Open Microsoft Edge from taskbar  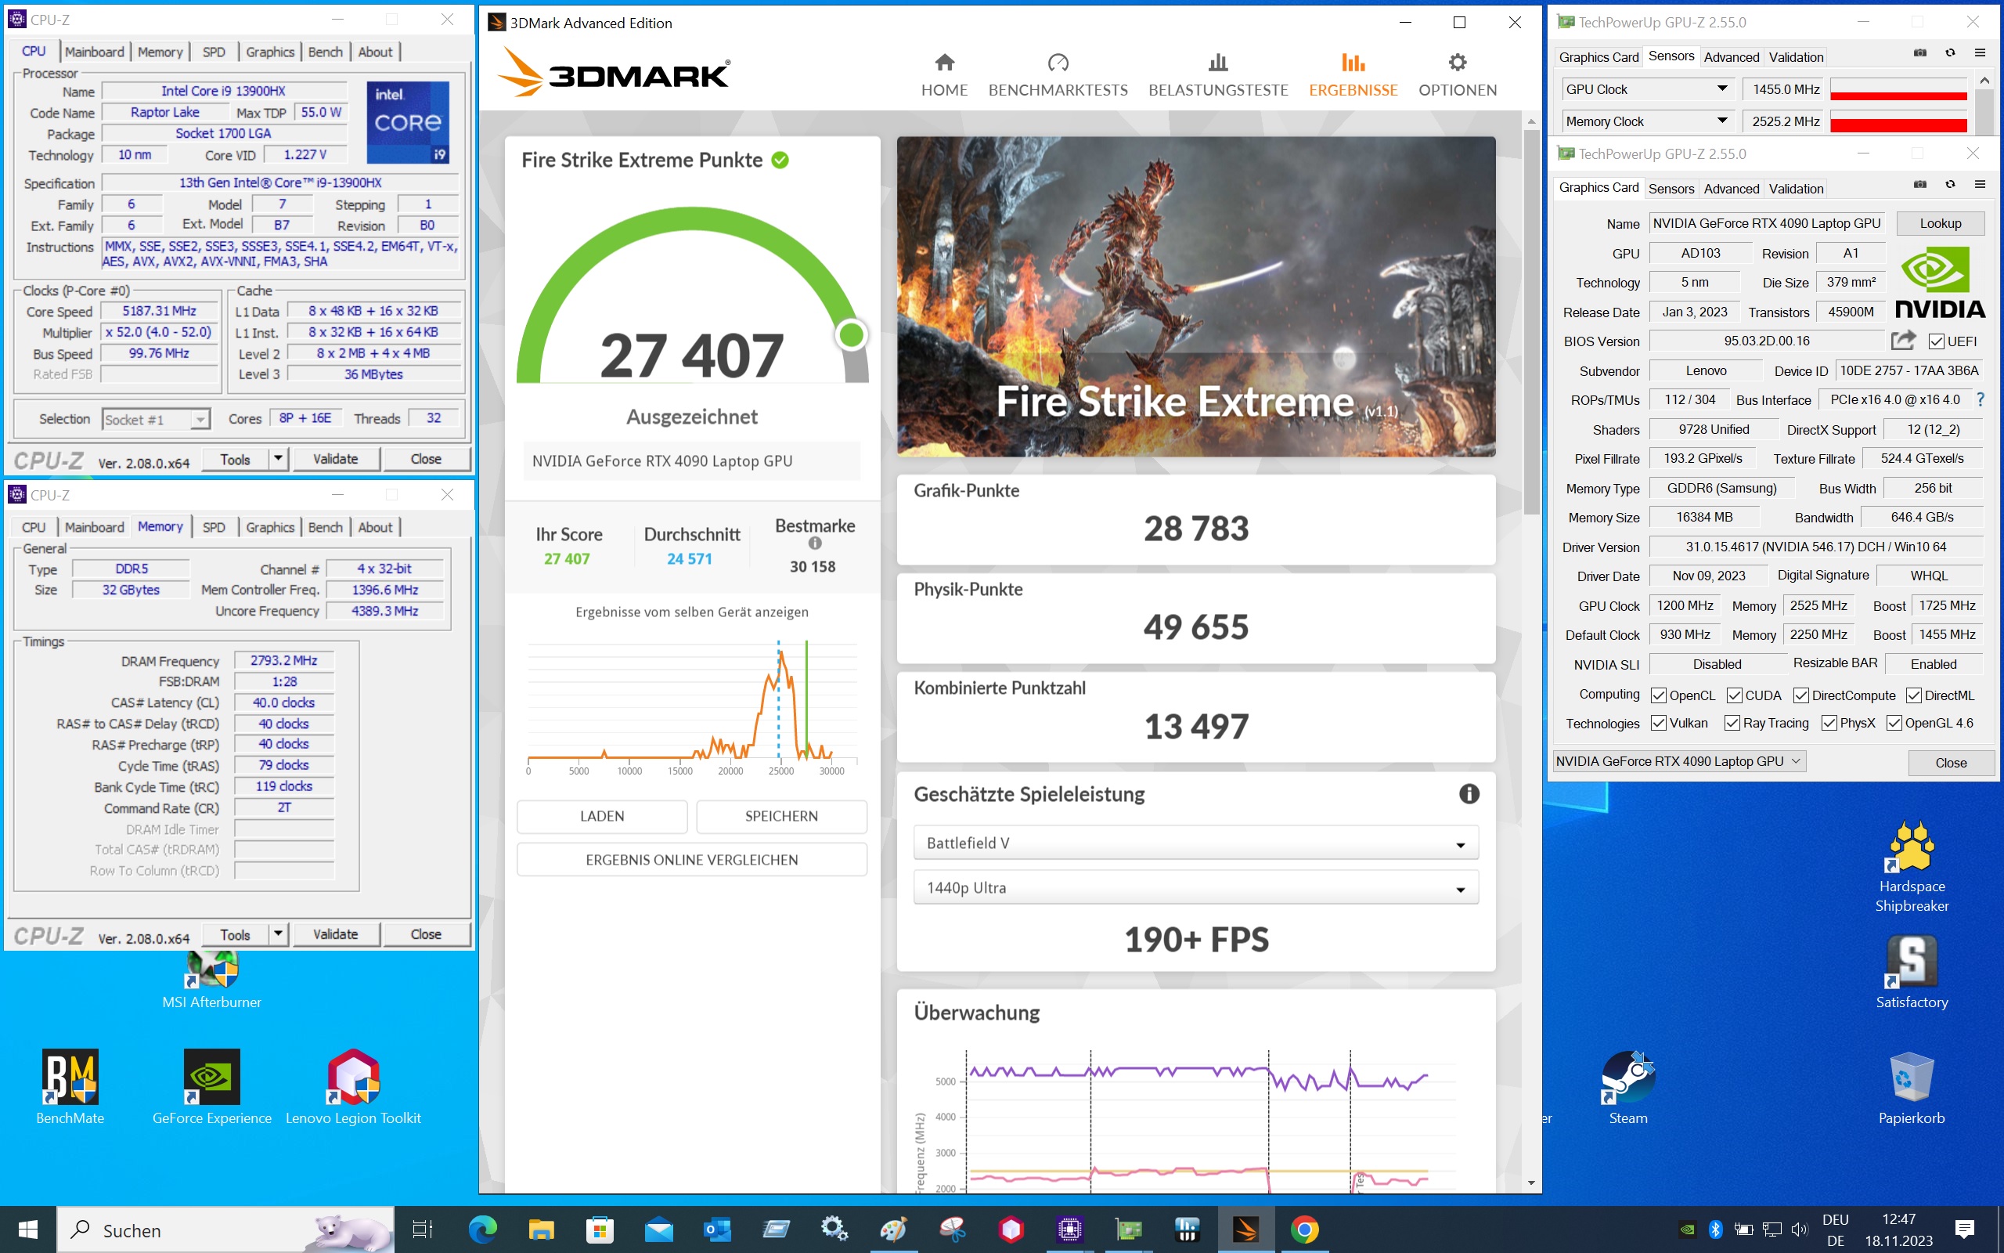coord(483,1230)
